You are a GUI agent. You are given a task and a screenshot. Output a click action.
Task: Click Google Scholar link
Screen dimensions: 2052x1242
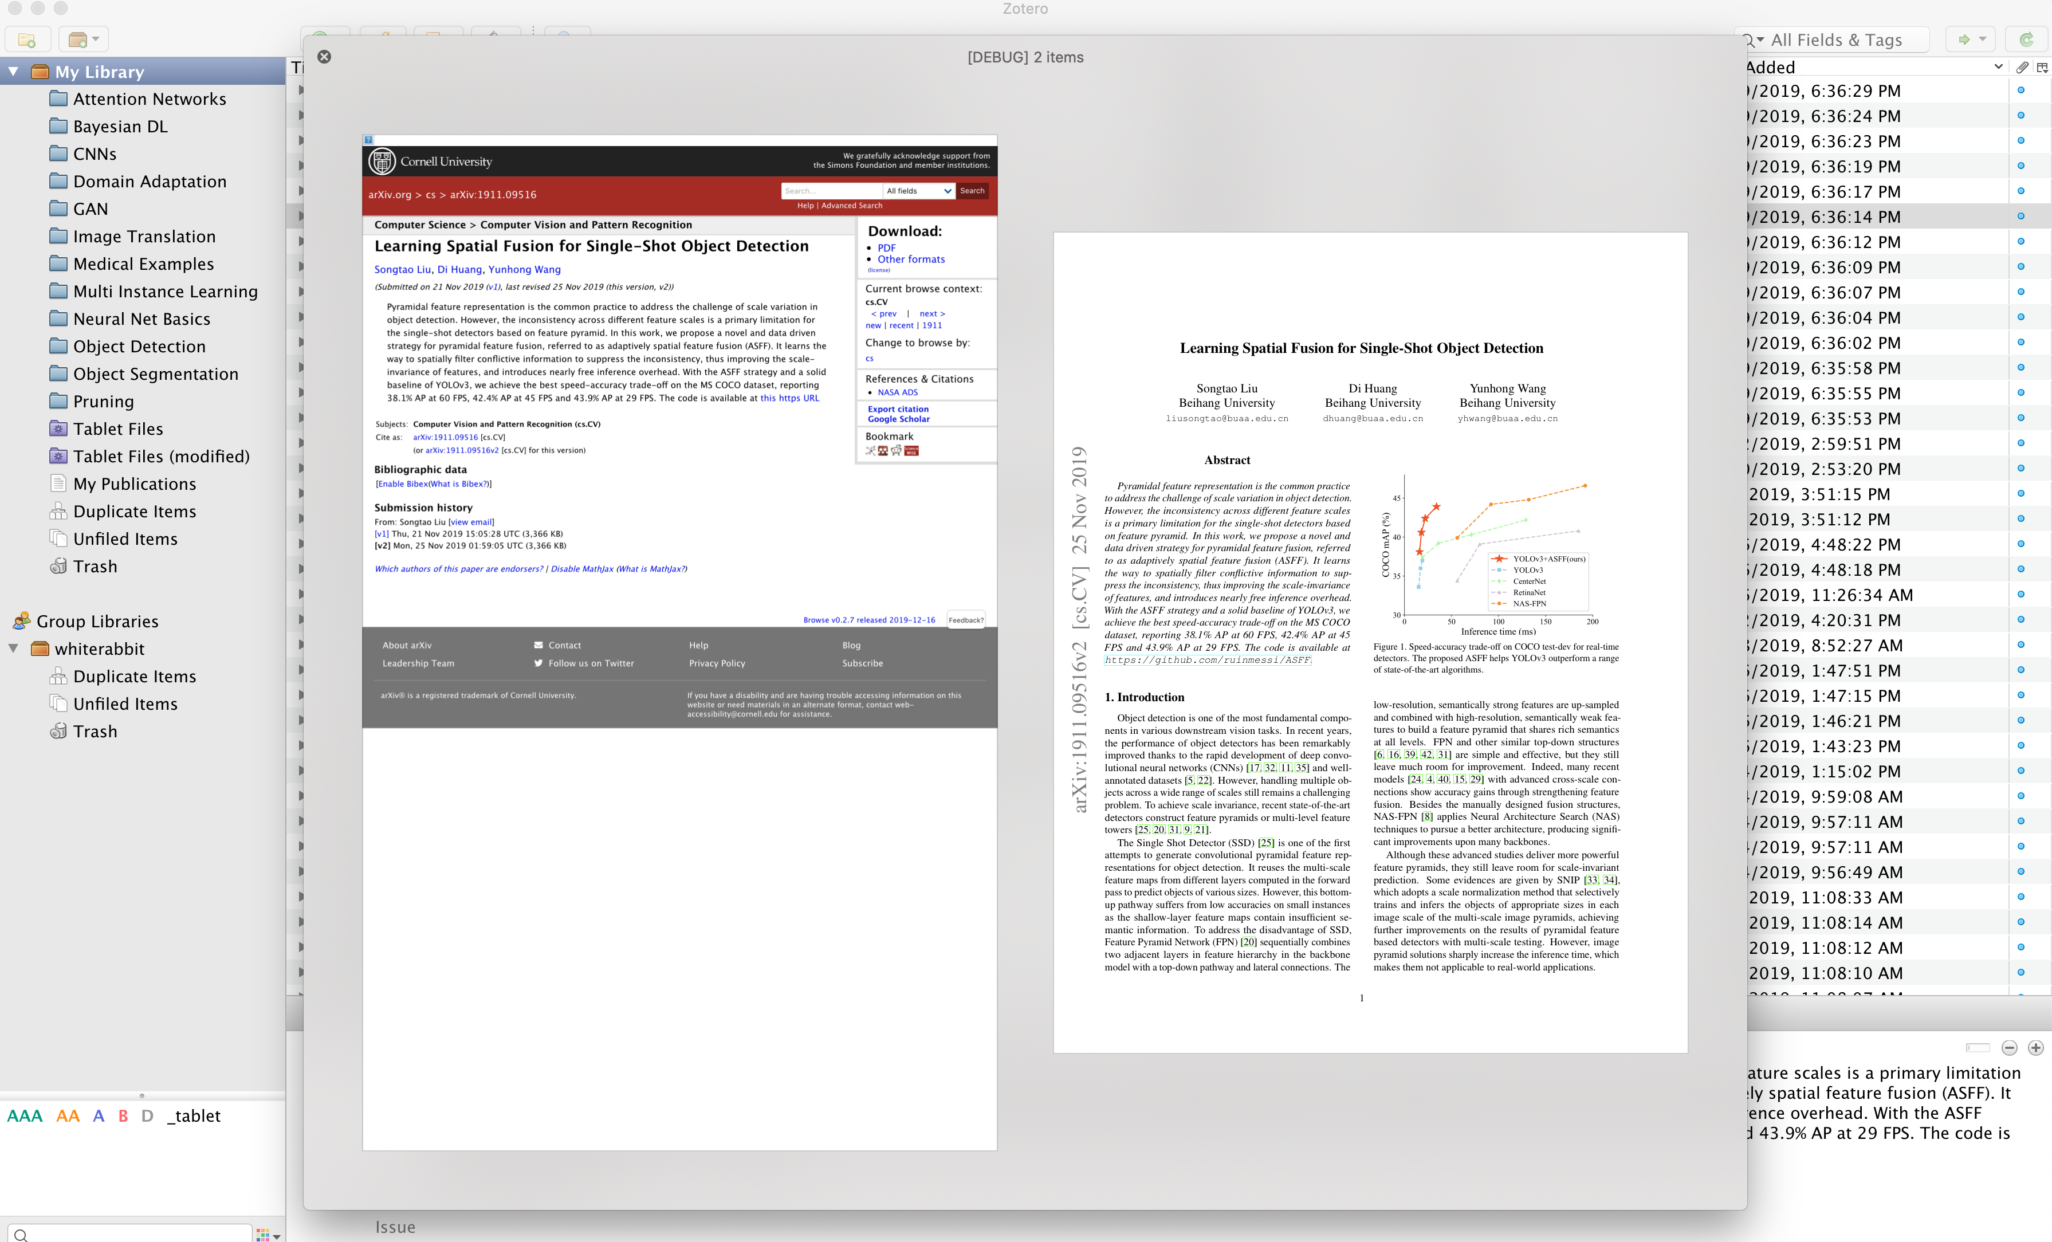coord(899,419)
